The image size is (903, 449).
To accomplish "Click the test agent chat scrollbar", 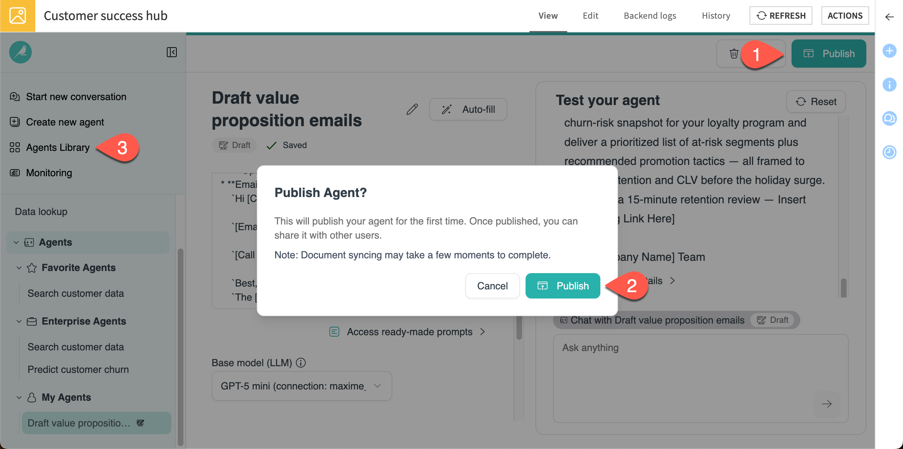I will pos(843,287).
